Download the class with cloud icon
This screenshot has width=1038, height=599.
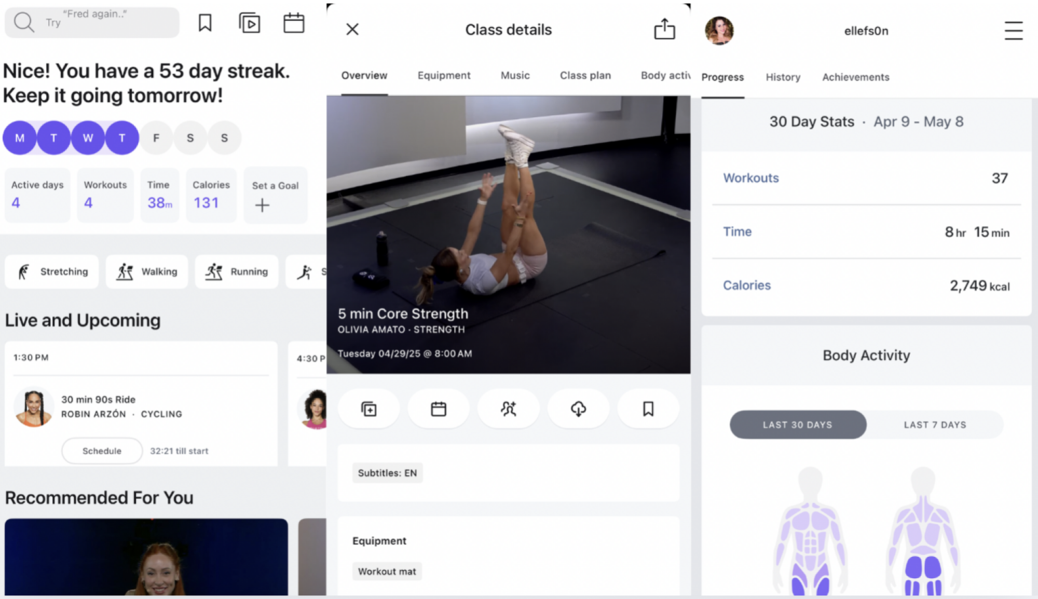point(578,409)
